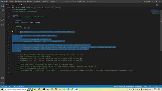The height and width of the screenshot is (91, 162).
Task: Open the Вид menu
Action: point(25,2)
